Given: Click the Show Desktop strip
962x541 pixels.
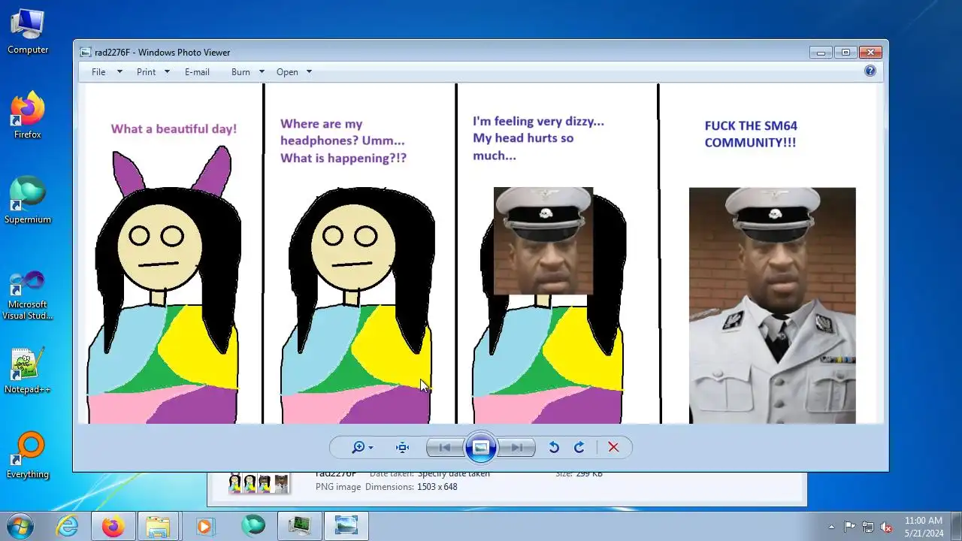Looking at the screenshot, I should (956, 526).
